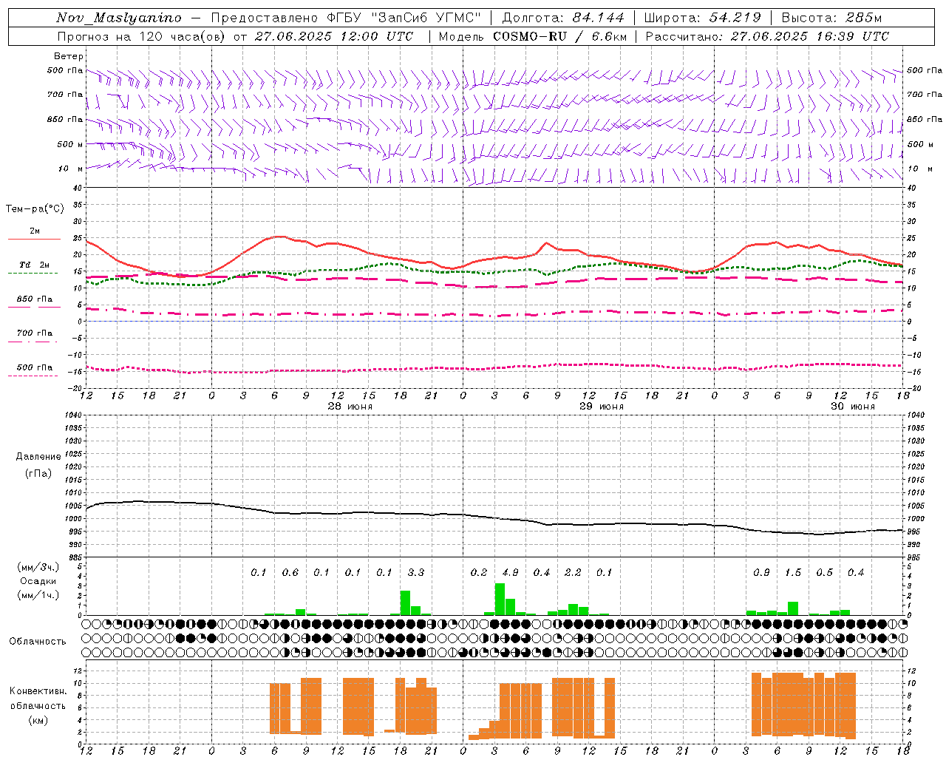Click the "(мм/1ч.)" hourly precipitation unit label

[x=38, y=595]
